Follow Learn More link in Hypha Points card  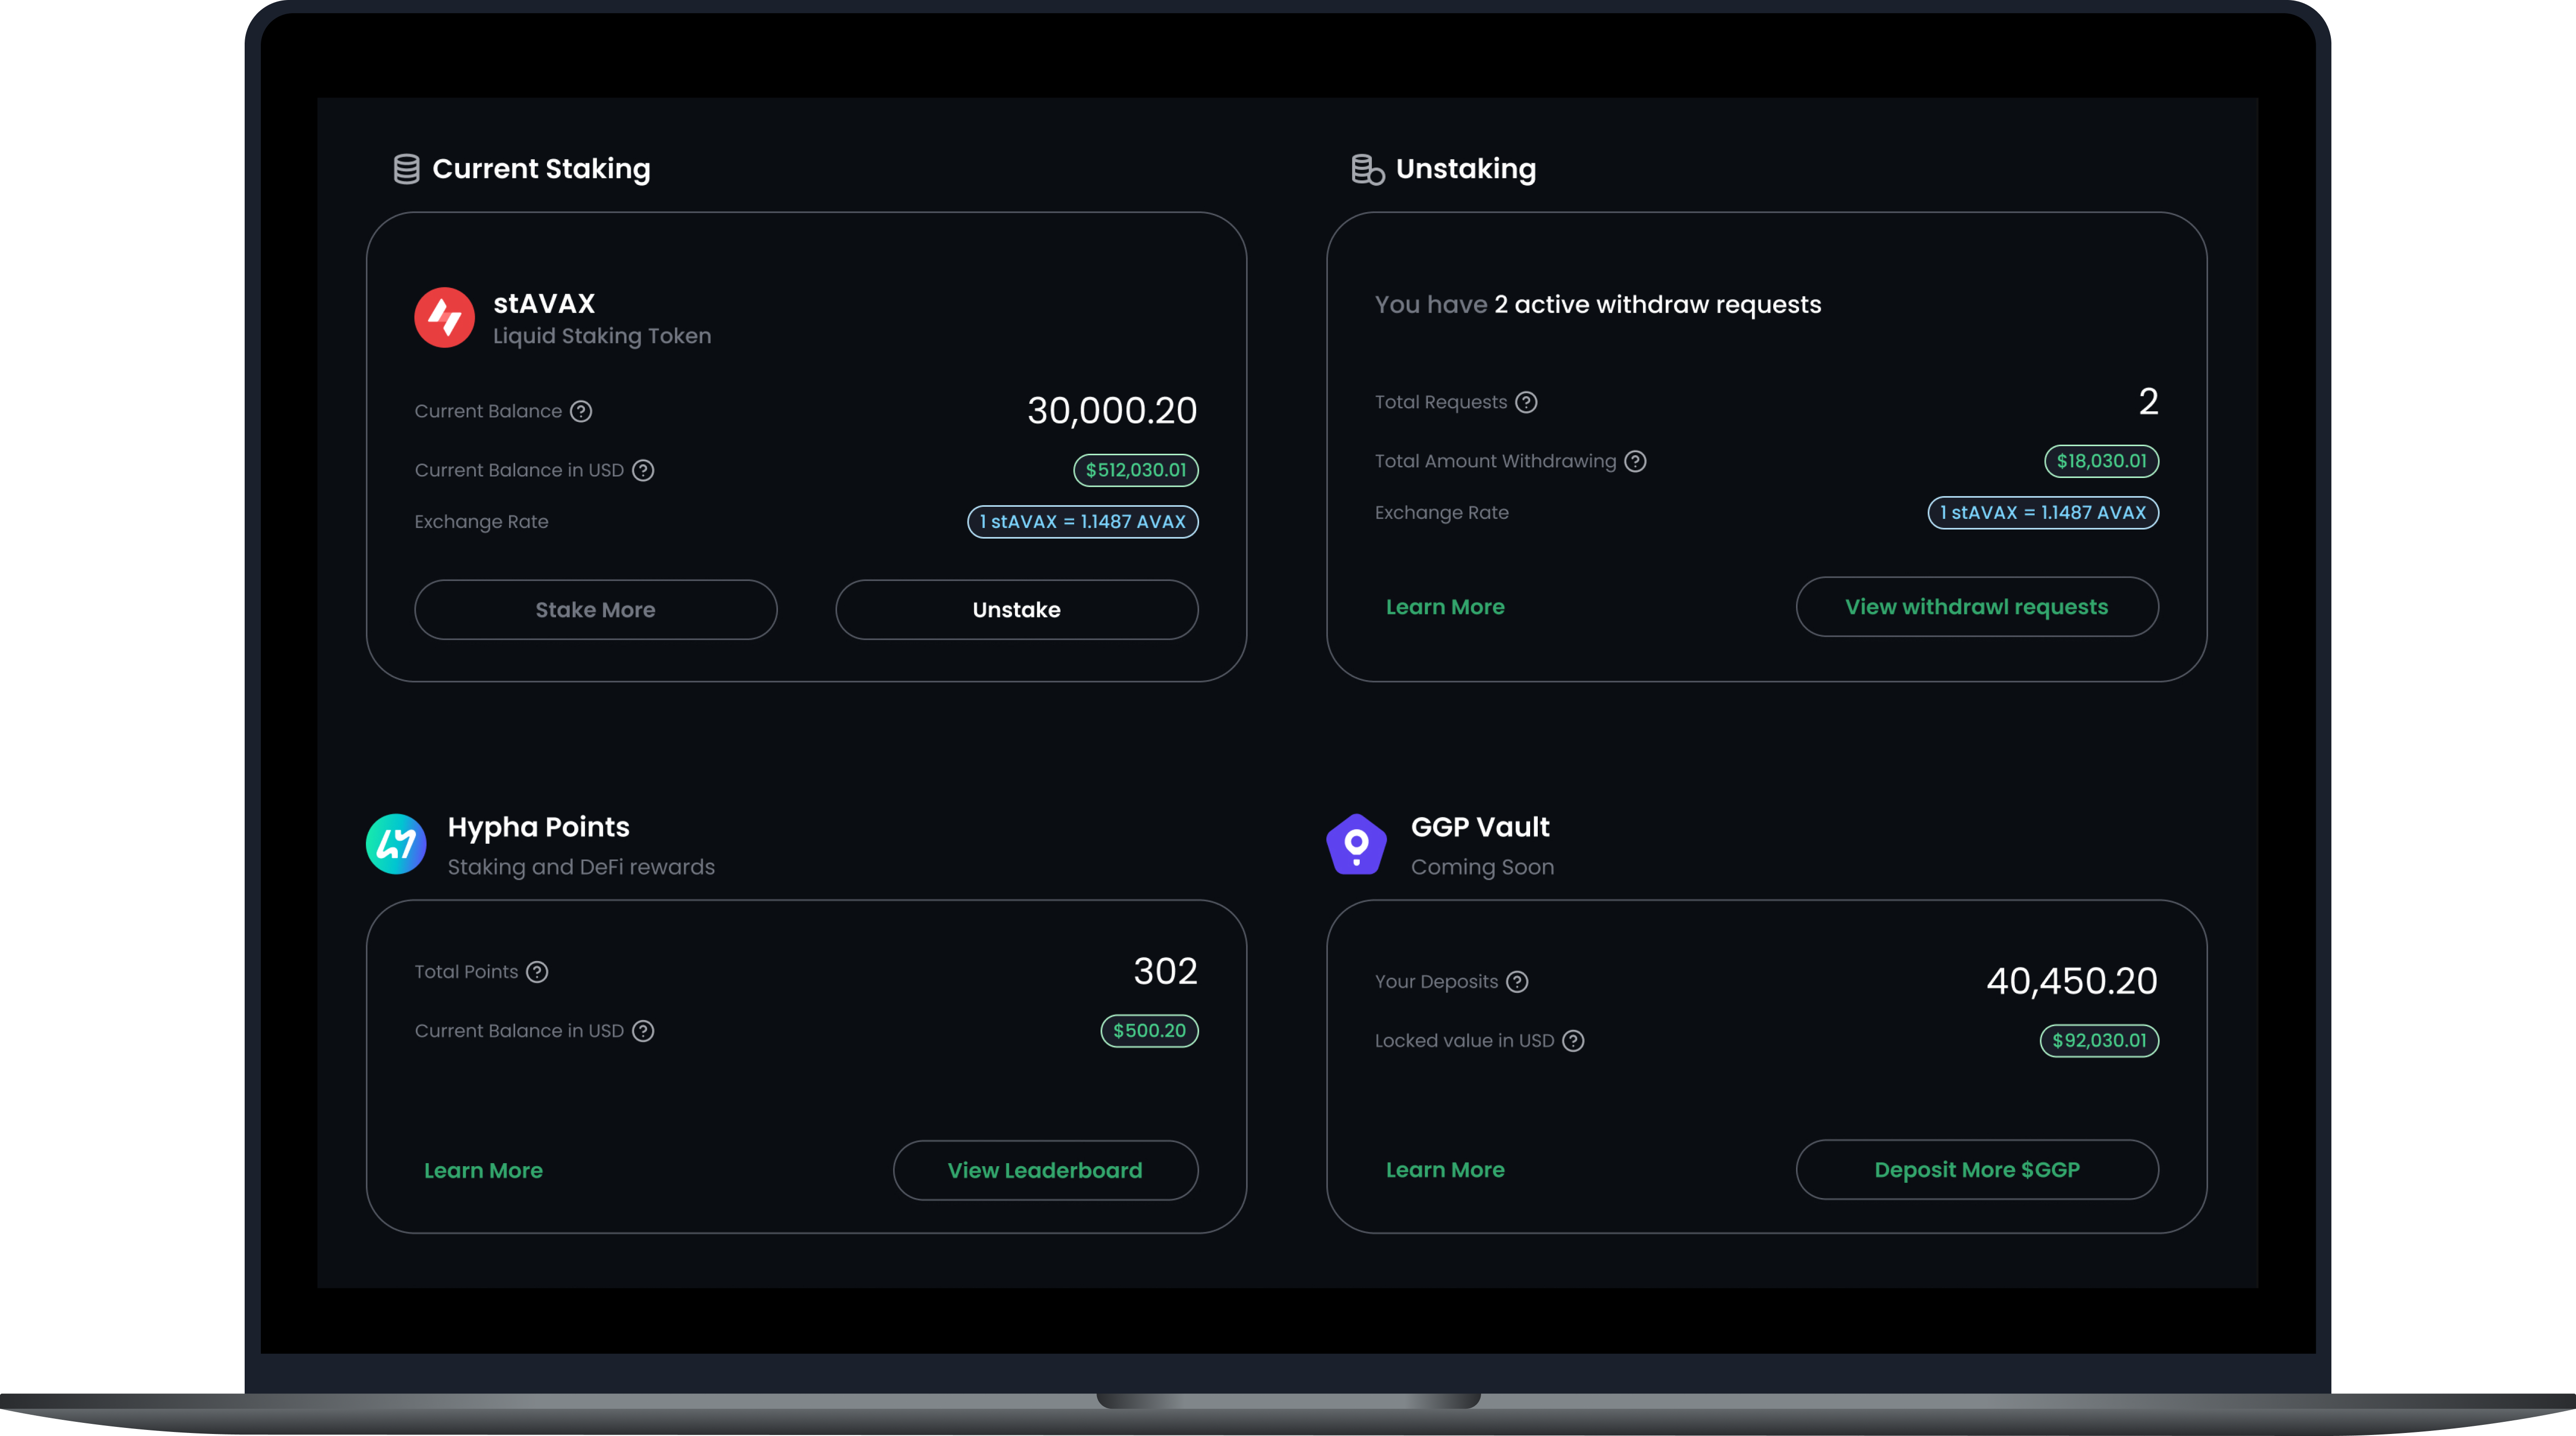pos(483,1170)
